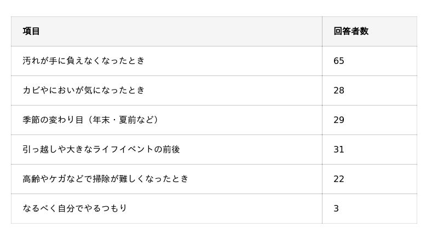The height and width of the screenshot is (240, 438).
Task: Click the respondent count 28
Action: (x=339, y=90)
